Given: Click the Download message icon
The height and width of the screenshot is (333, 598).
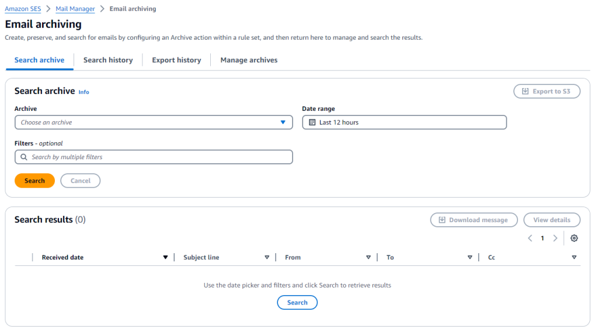Looking at the screenshot, I should (442, 220).
